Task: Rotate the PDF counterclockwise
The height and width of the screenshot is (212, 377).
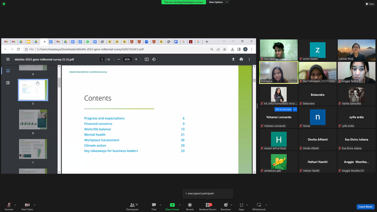Action: 154,59
